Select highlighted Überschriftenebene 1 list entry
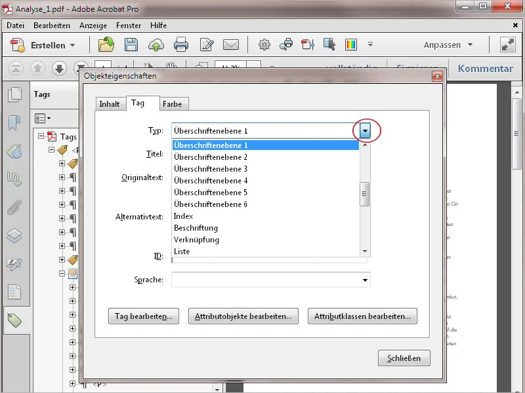 click(266, 145)
